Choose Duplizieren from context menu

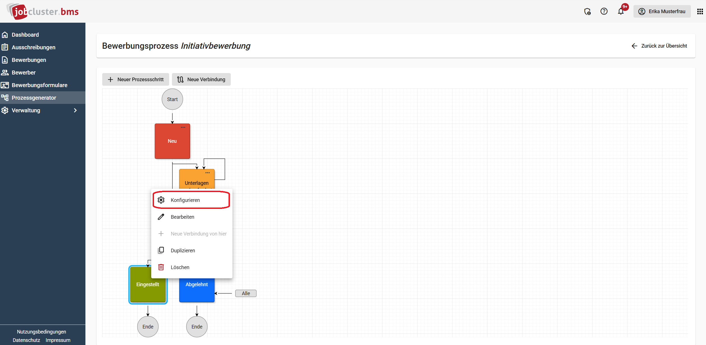192,250
